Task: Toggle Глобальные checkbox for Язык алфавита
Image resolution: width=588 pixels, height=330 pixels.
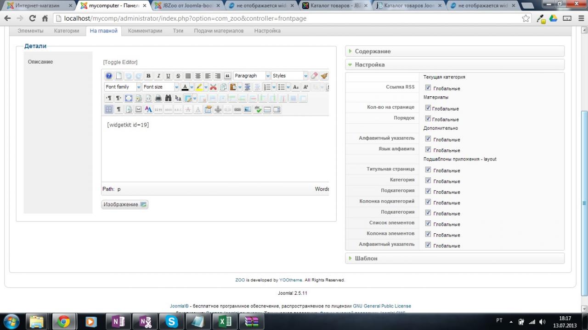Action: [x=428, y=149]
